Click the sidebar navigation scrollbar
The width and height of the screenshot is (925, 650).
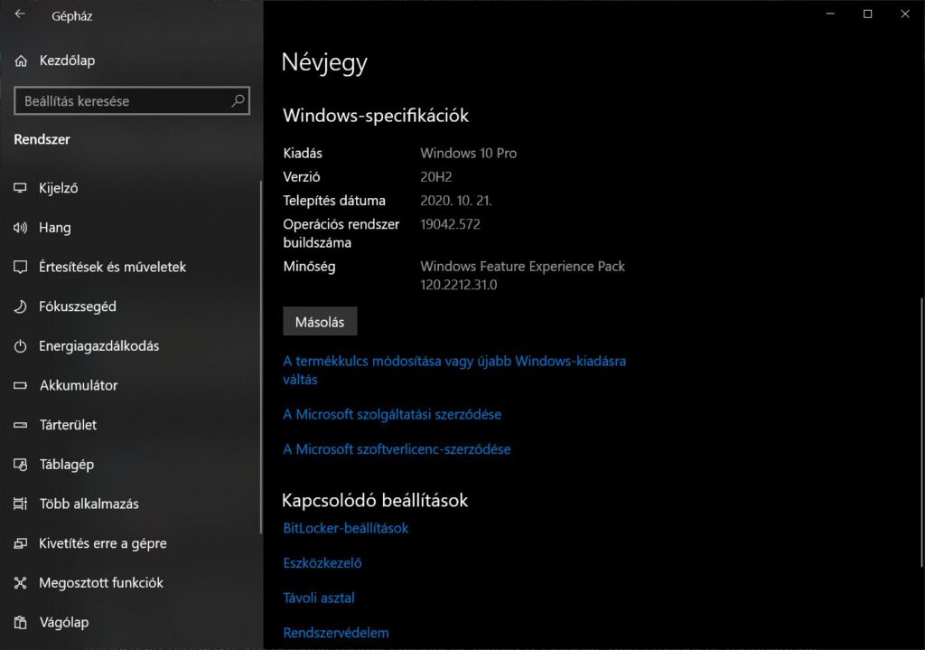[x=261, y=357]
